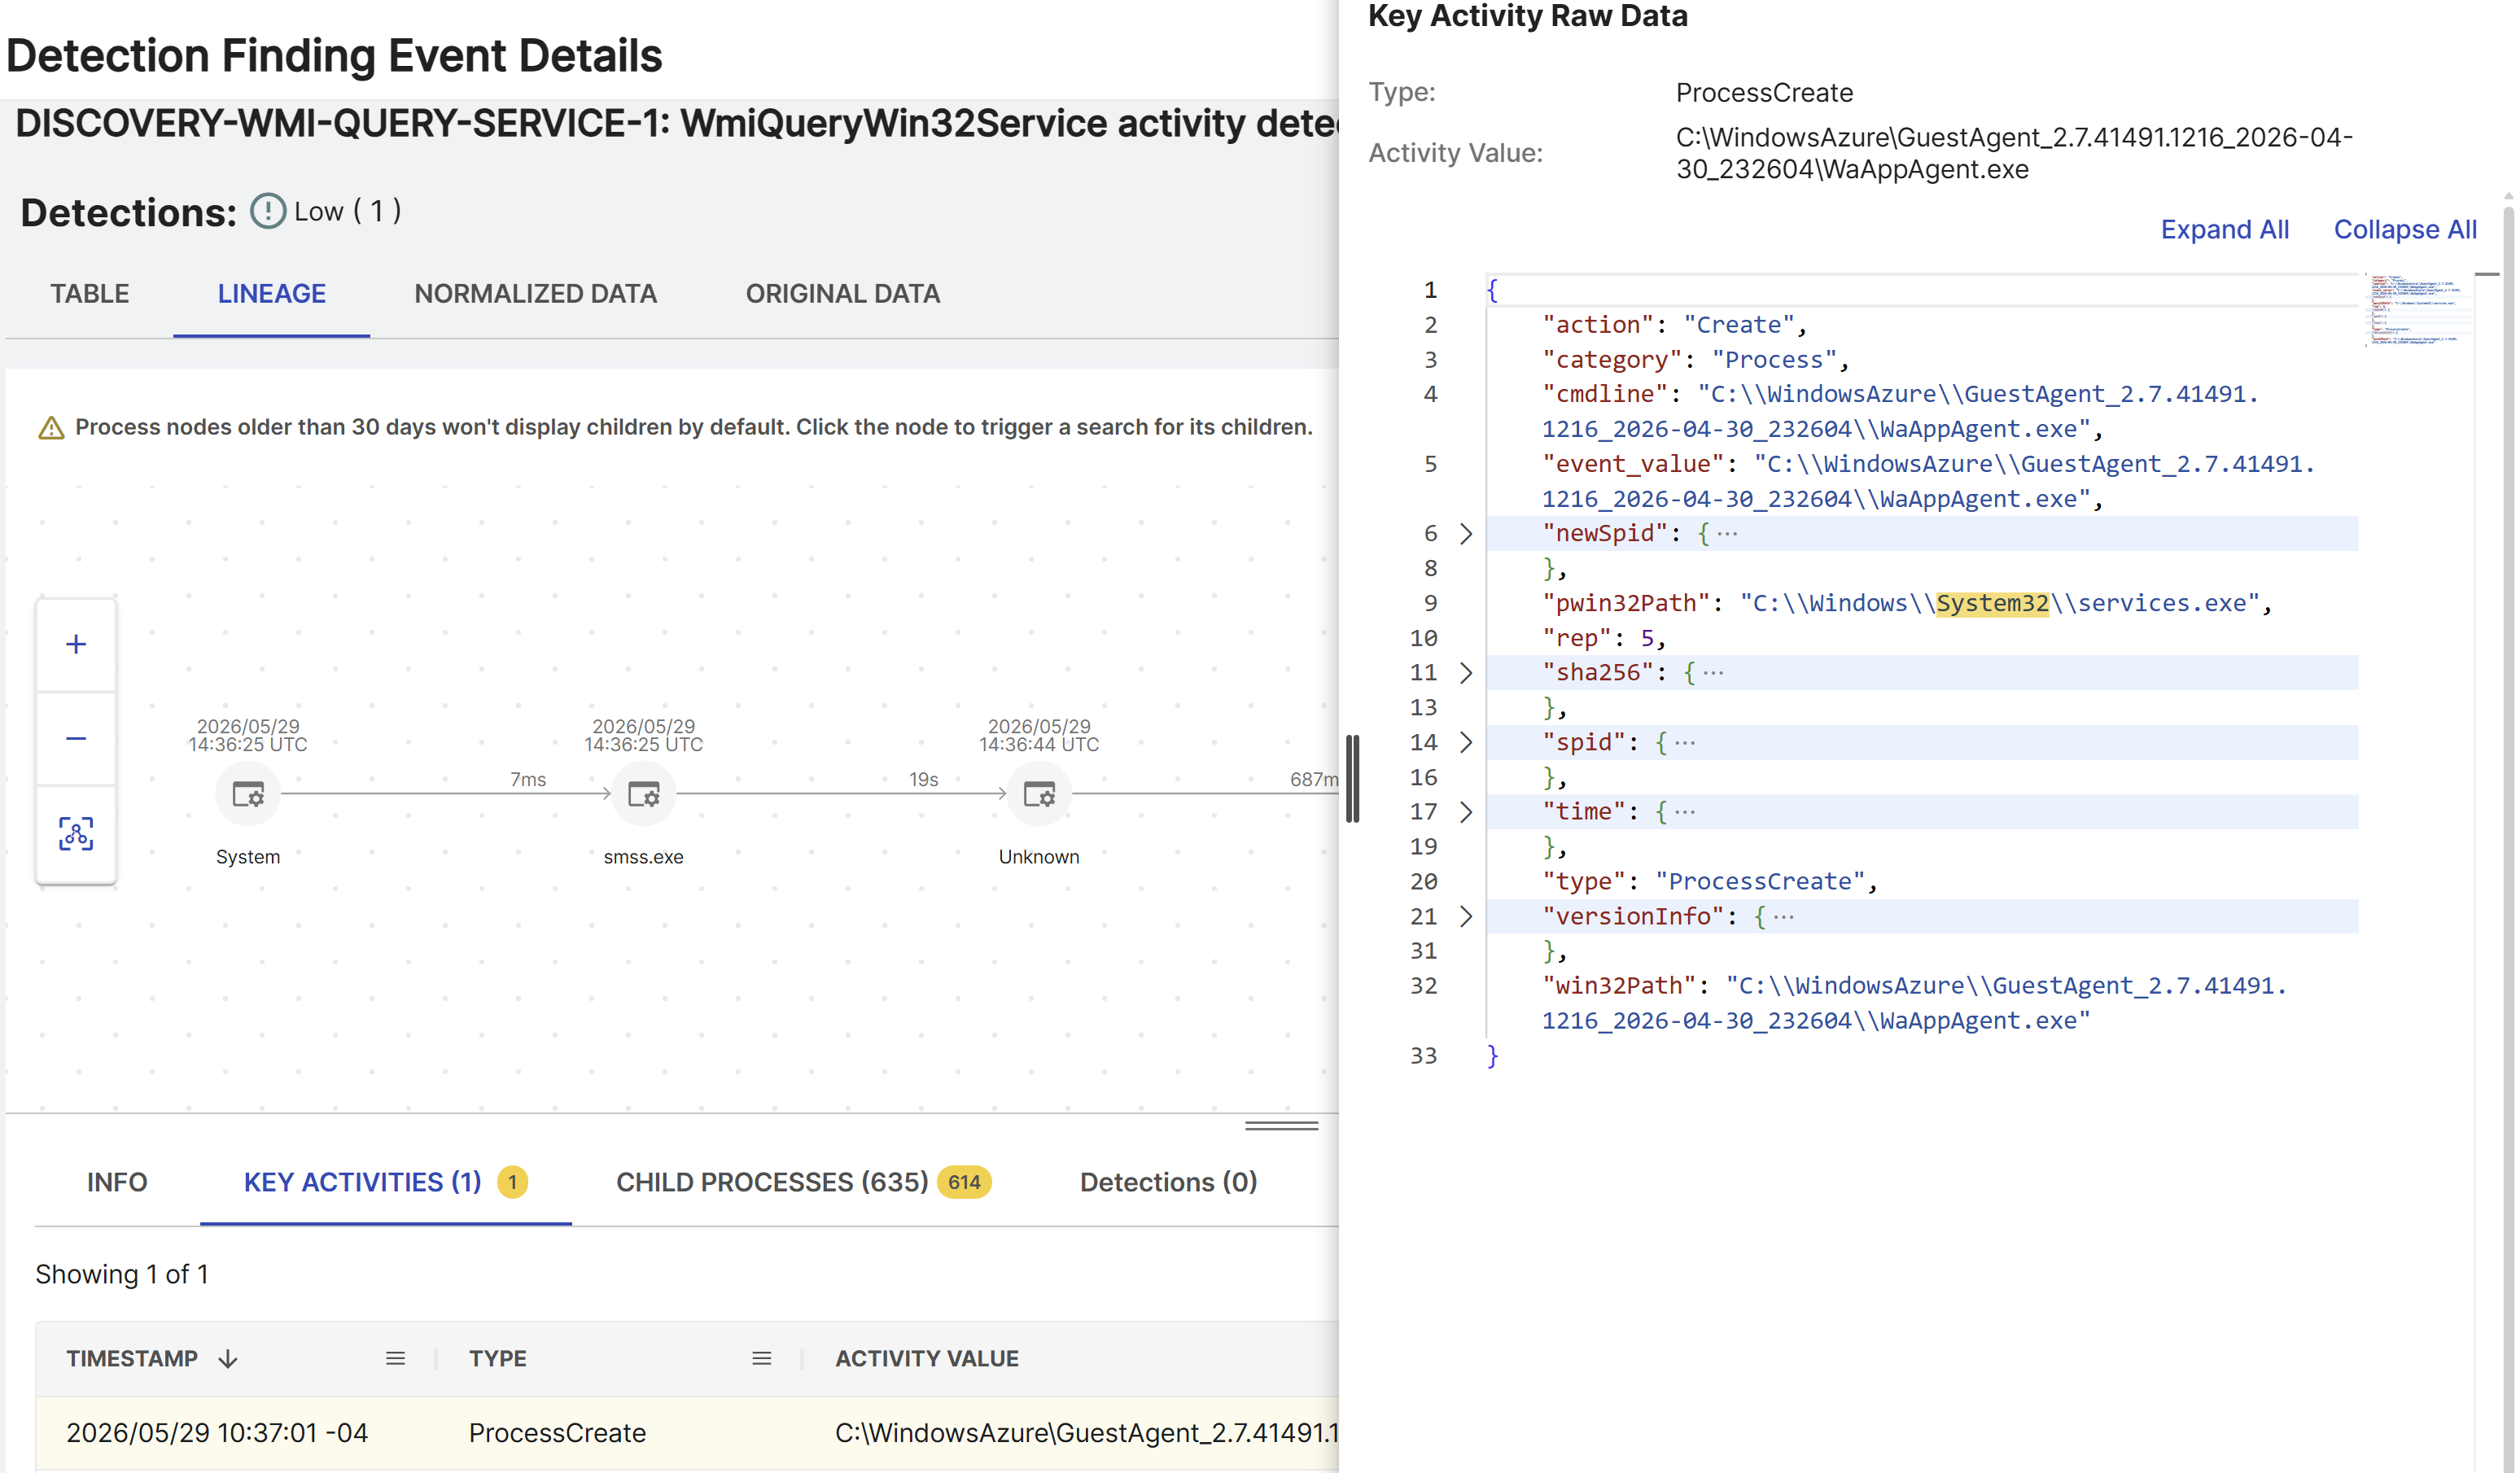Zoom in the lineage graph with plus
Screen dimensions: 2520x1473
pos(76,644)
